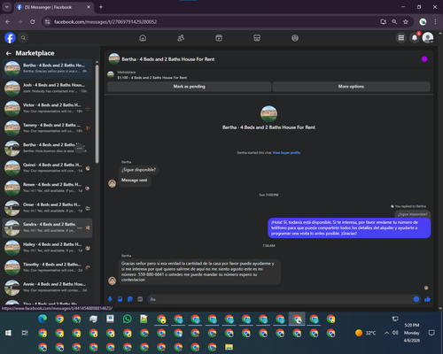443x354 pixels.
Task: Open the account profile picture menu
Action: coord(428,38)
